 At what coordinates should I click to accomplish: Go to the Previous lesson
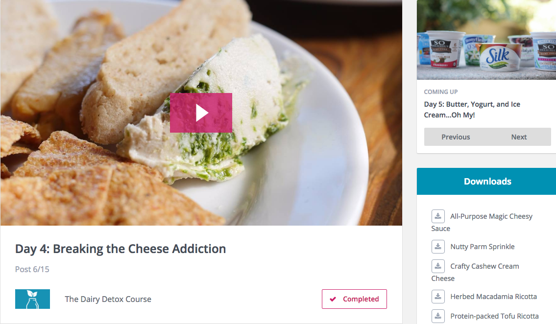tap(456, 137)
